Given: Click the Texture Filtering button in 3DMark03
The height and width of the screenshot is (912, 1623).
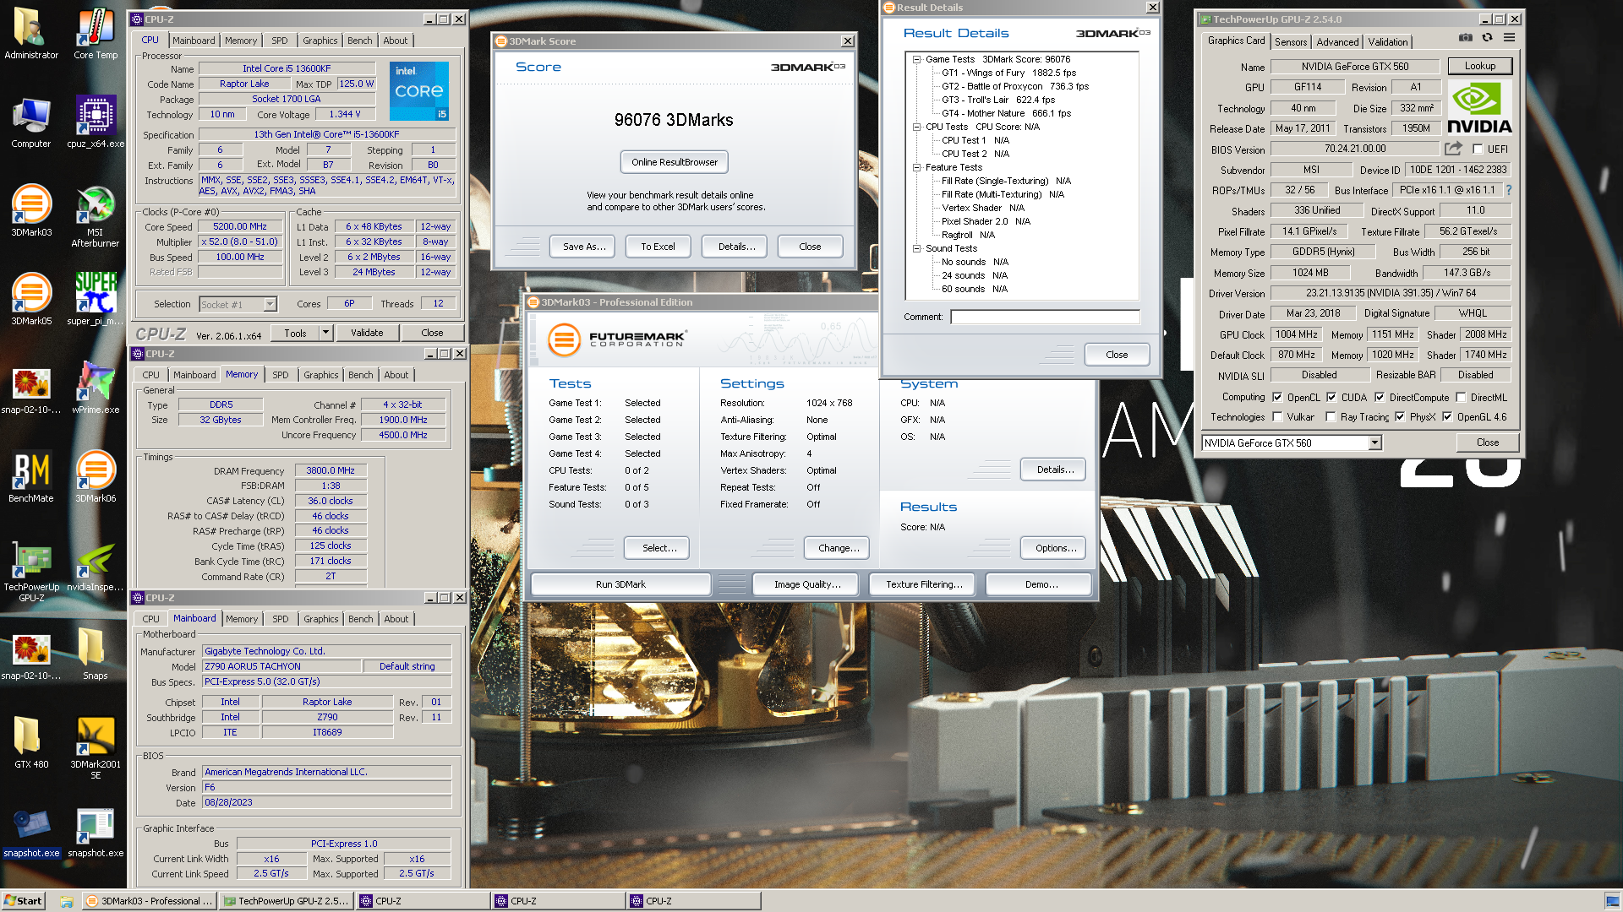Looking at the screenshot, I should tap(924, 584).
